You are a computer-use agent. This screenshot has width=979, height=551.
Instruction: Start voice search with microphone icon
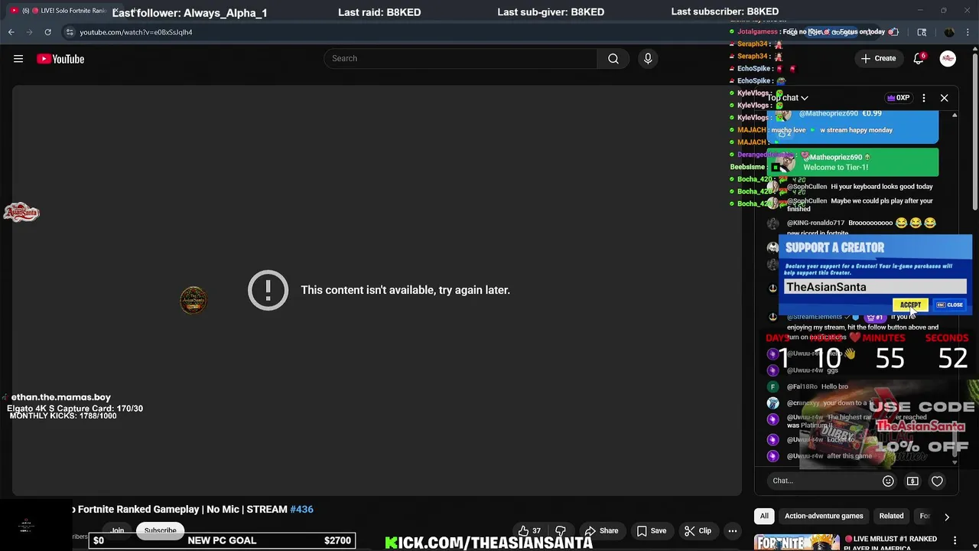pyautogui.click(x=648, y=59)
